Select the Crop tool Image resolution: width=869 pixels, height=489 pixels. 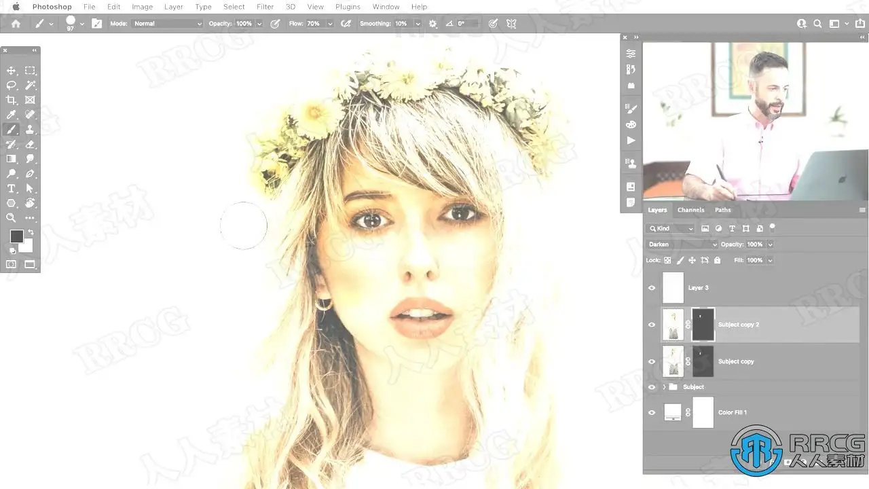coord(12,101)
